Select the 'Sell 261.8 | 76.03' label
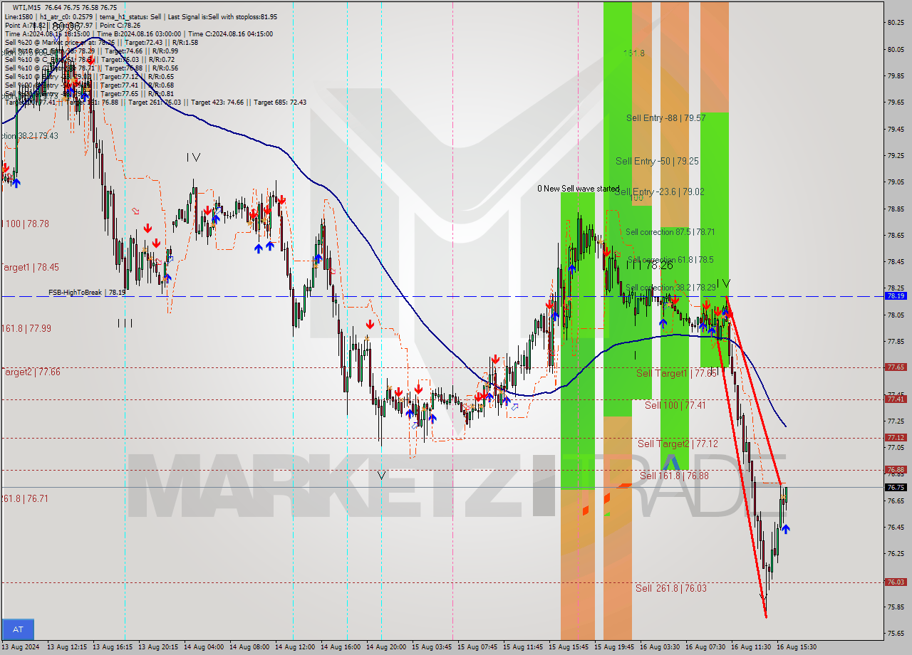The width and height of the screenshot is (912, 655). (x=671, y=588)
